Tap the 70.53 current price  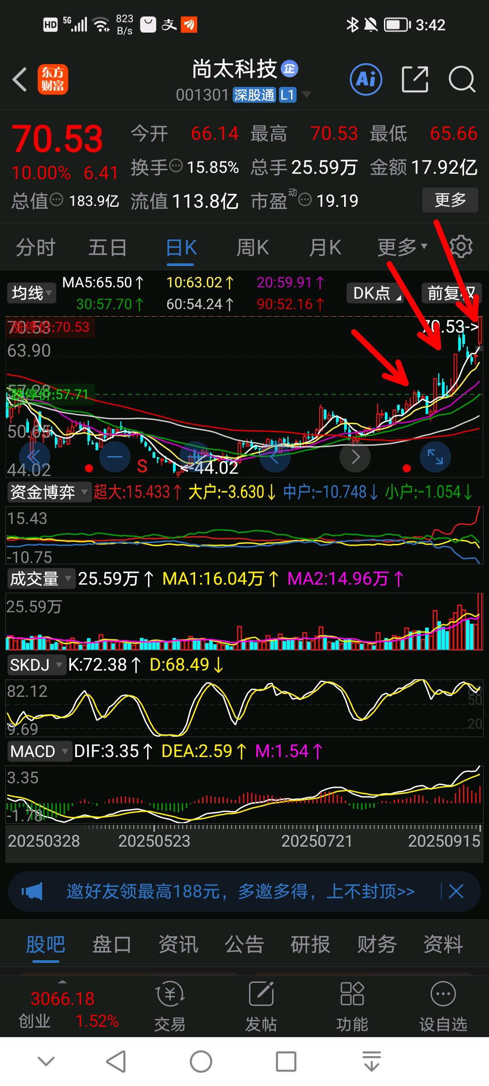coord(58,138)
